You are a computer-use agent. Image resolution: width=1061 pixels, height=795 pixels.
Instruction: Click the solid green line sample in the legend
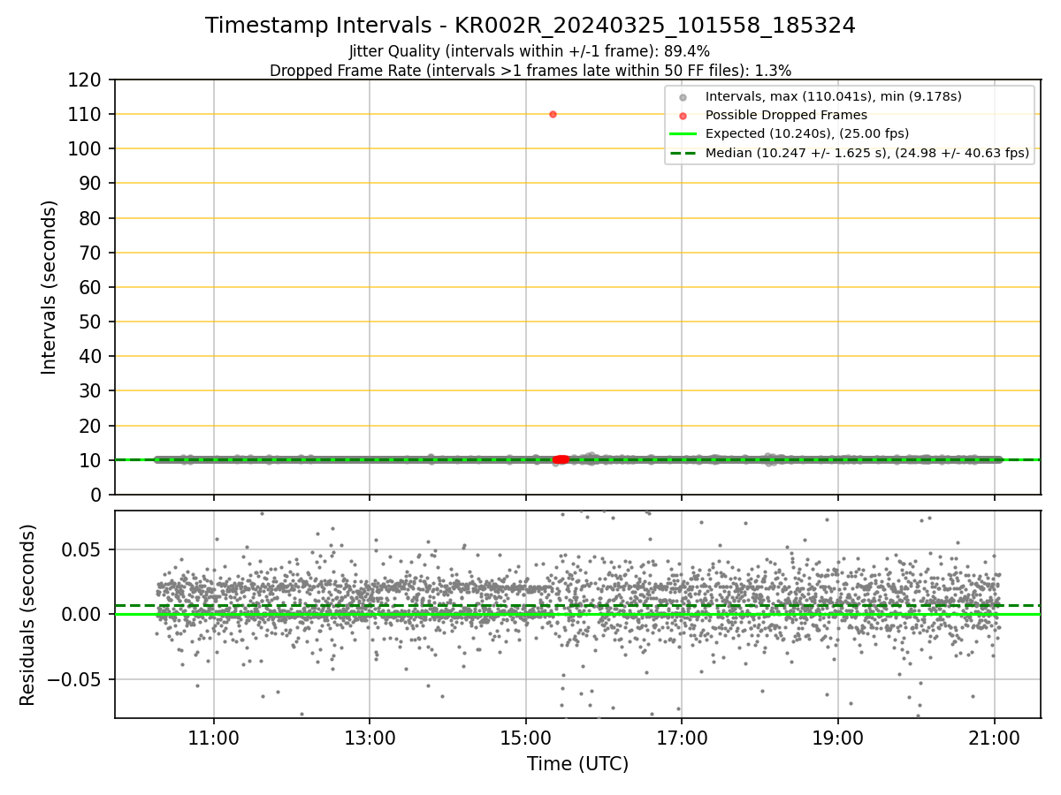point(683,134)
